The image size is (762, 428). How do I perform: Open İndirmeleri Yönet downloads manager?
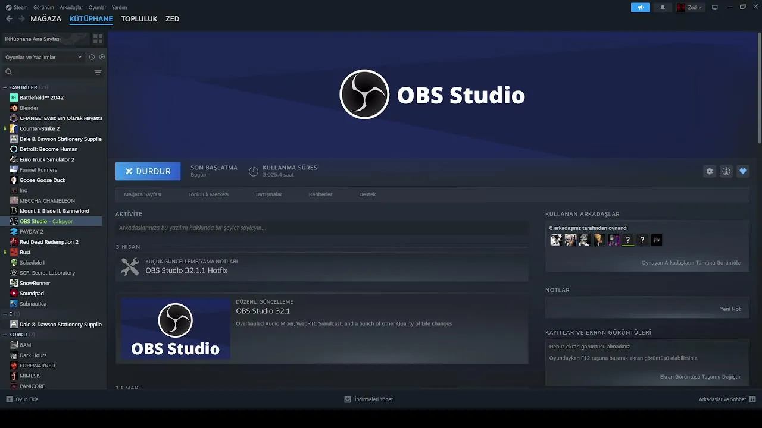pyautogui.click(x=368, y=399)
